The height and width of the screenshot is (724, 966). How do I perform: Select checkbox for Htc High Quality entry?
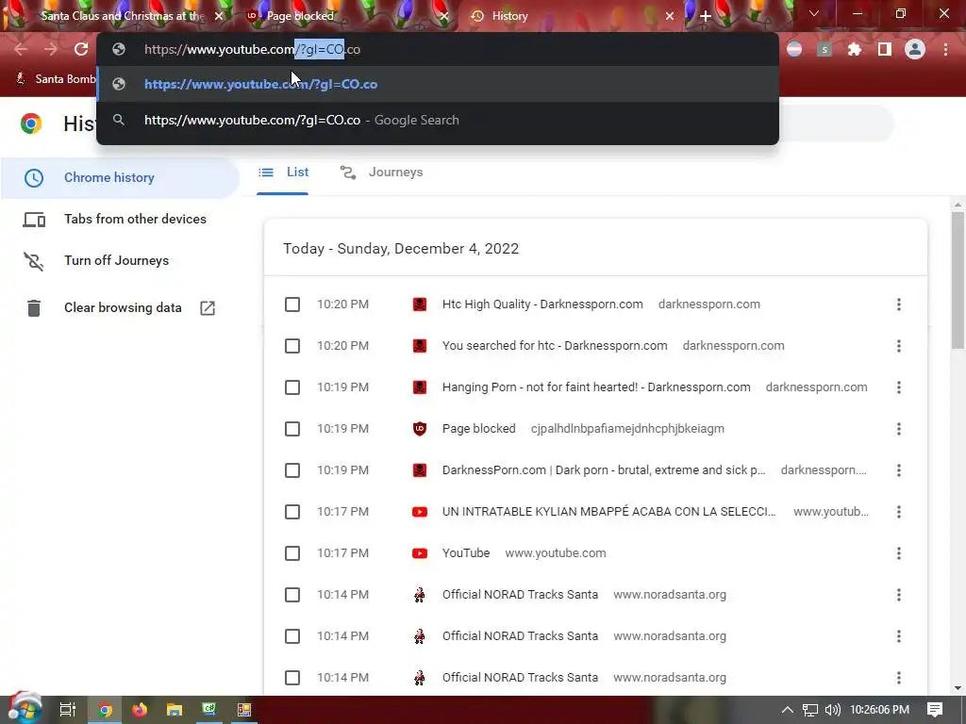coord(292,304)
